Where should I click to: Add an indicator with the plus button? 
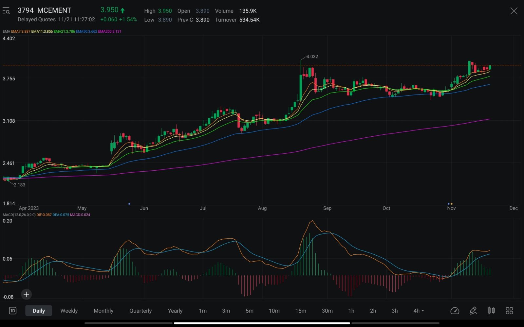coord(26,294)
